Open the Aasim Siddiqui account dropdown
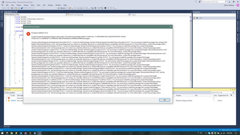This screenshot has width=240, height=135. point(229,5)
